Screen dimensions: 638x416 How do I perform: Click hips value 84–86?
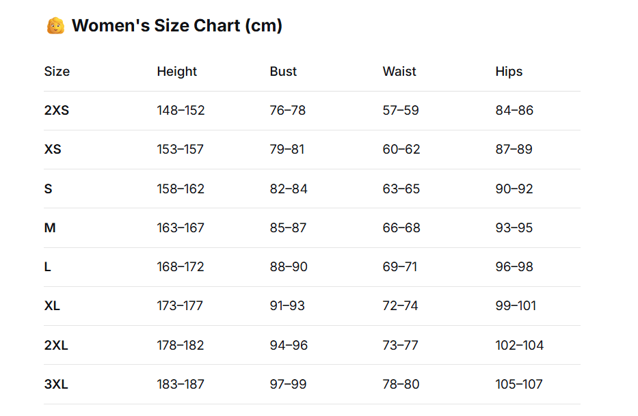click(514, 111)
